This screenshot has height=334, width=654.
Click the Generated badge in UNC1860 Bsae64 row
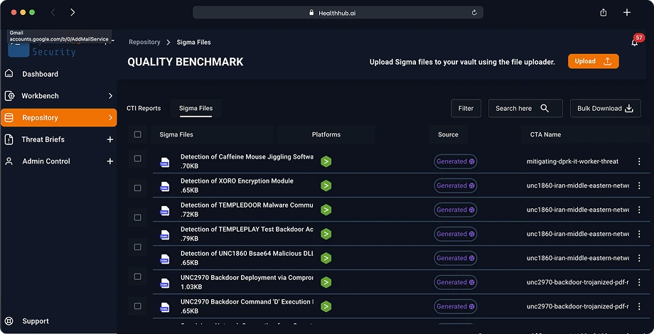tap(456, 258)
